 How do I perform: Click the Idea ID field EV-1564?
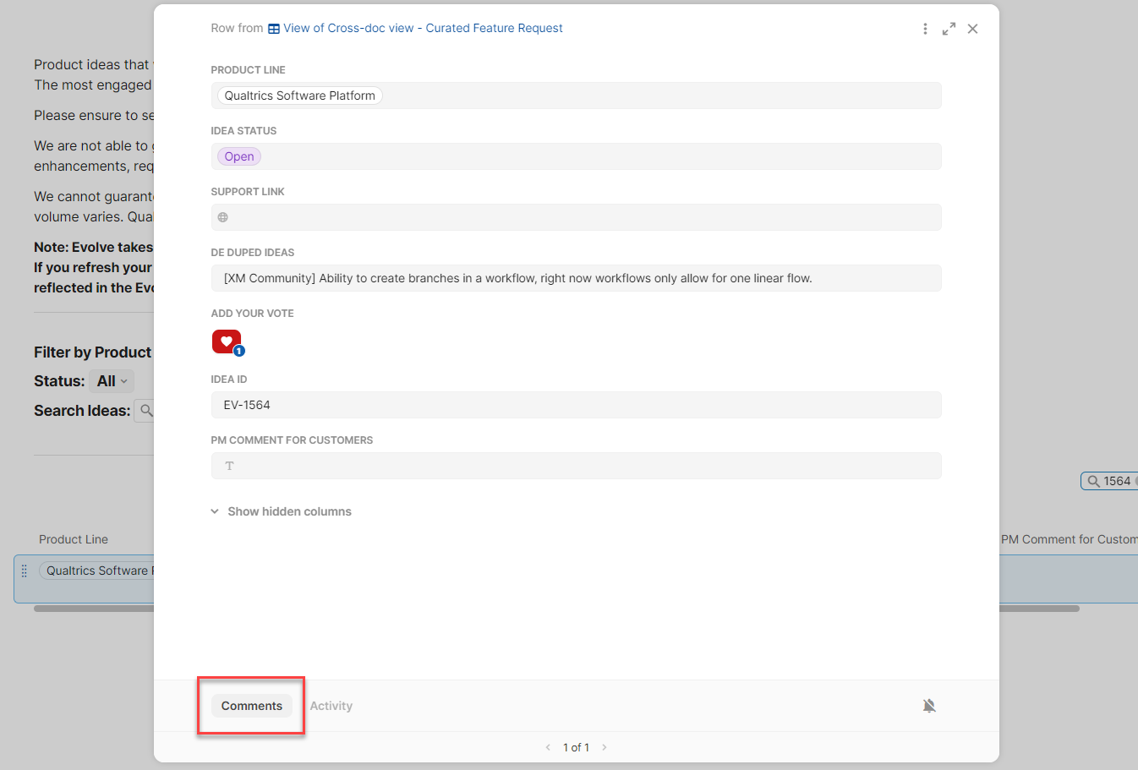pos(576,405)
